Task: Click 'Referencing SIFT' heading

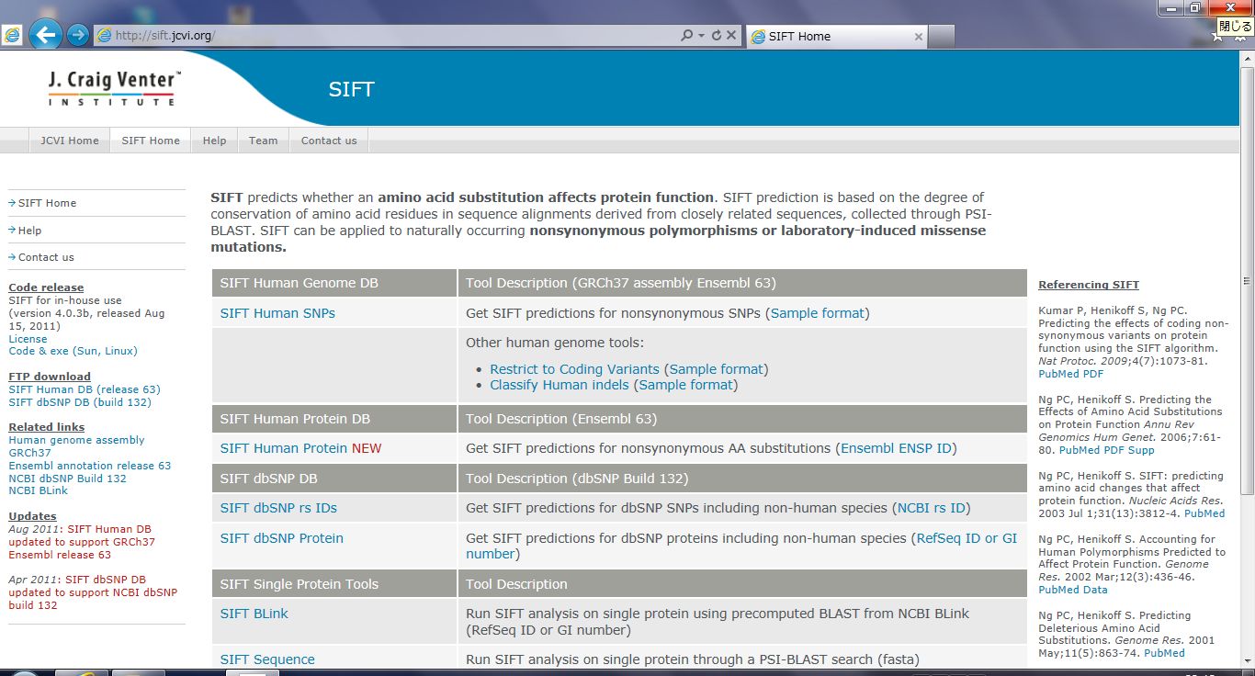Action: point(1089,285)
